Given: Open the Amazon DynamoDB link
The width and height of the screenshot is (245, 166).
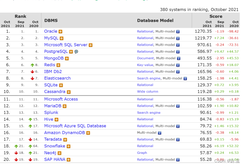Looking at the screenshot, I should click(x=64, y=133).
